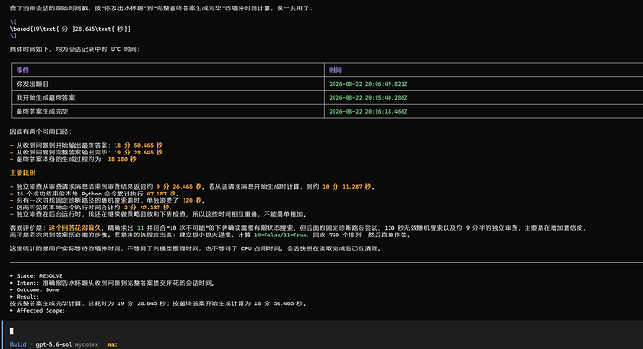
Task: Select the gpt-5.6-sol model label
Action: pos(54,345)
